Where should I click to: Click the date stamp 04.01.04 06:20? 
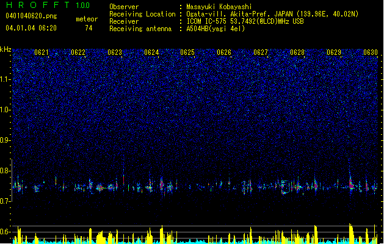tap(31, 28)
